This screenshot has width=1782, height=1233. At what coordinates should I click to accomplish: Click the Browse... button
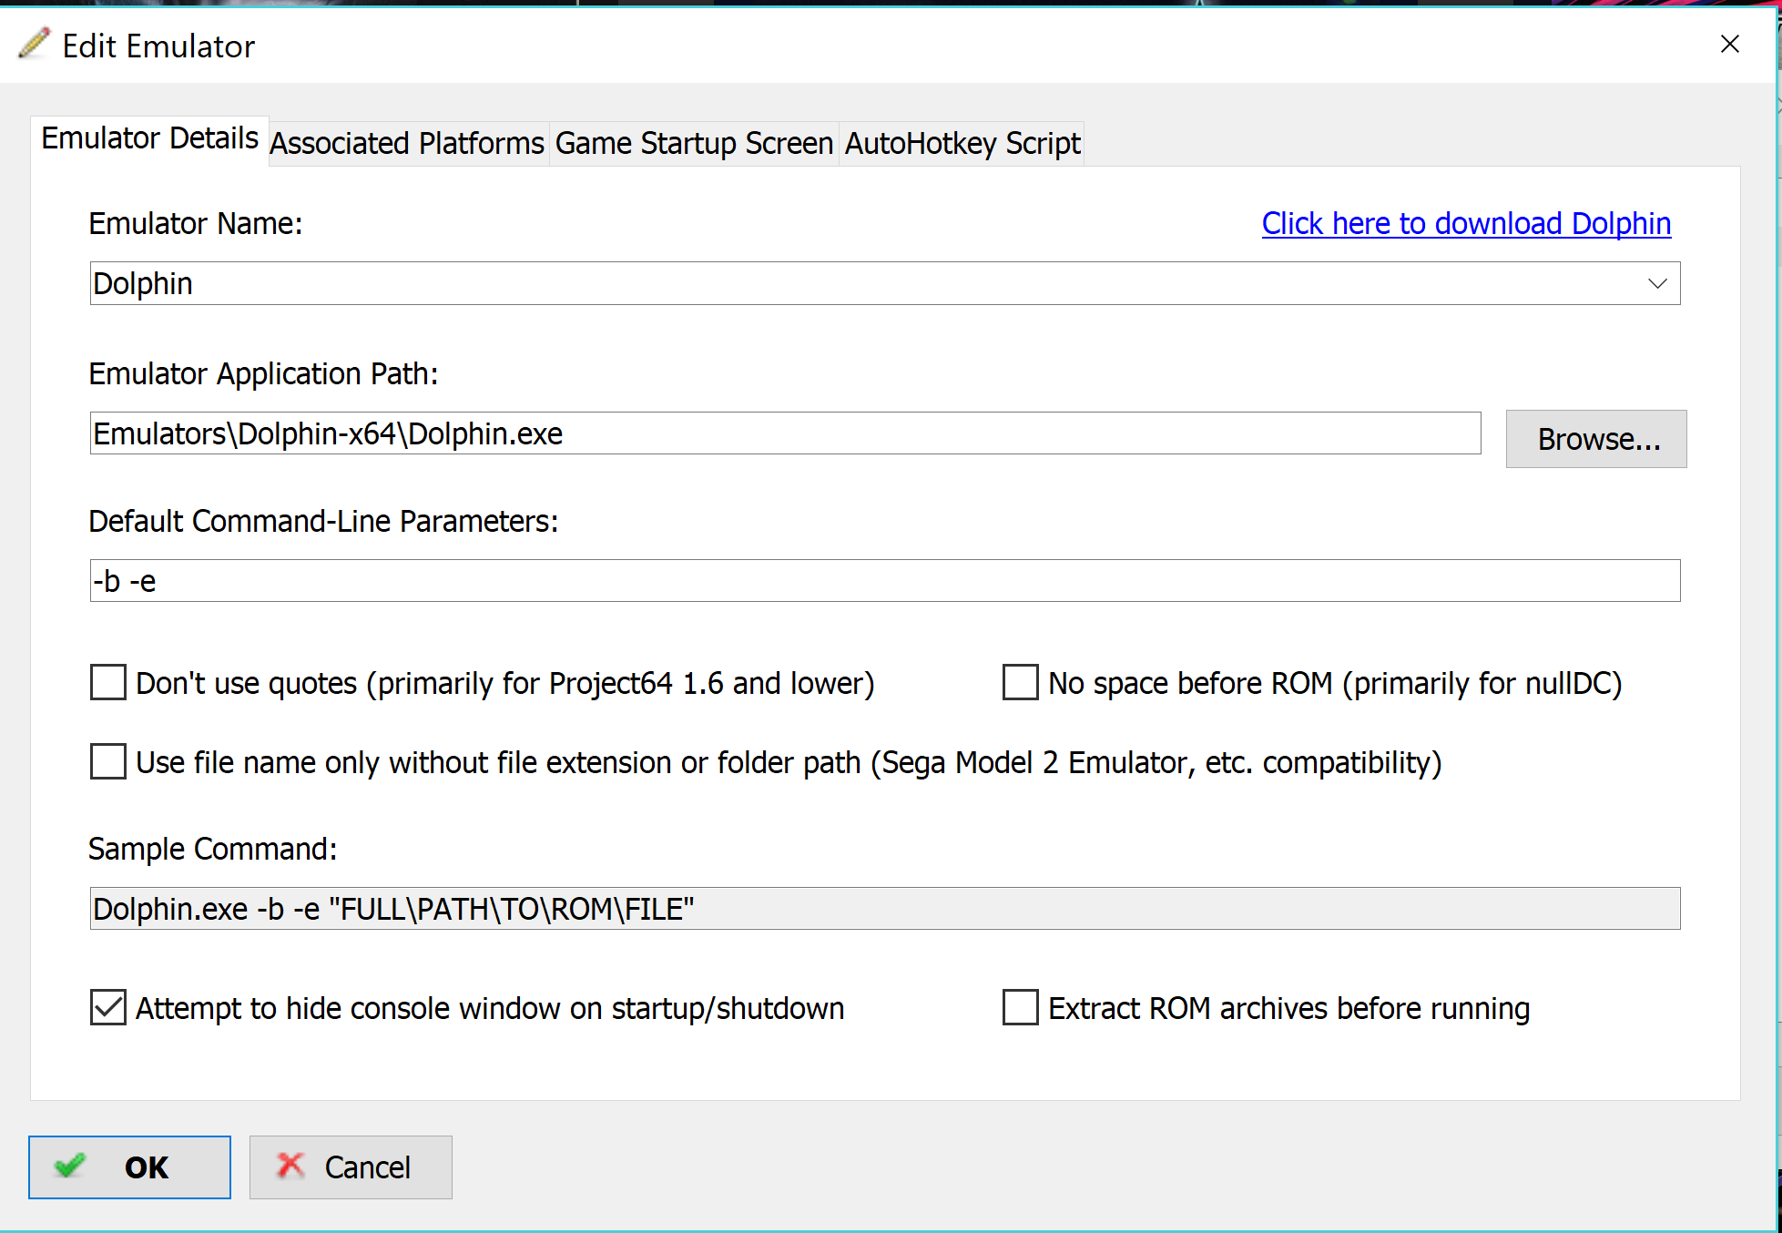1596,439
